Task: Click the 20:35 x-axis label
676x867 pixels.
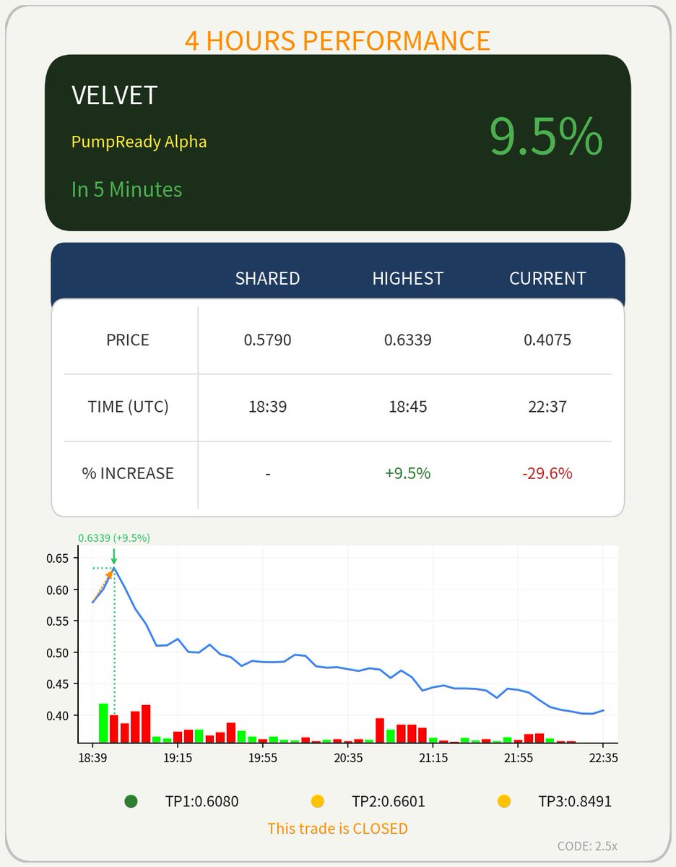Action: click(x=348, y=758)
